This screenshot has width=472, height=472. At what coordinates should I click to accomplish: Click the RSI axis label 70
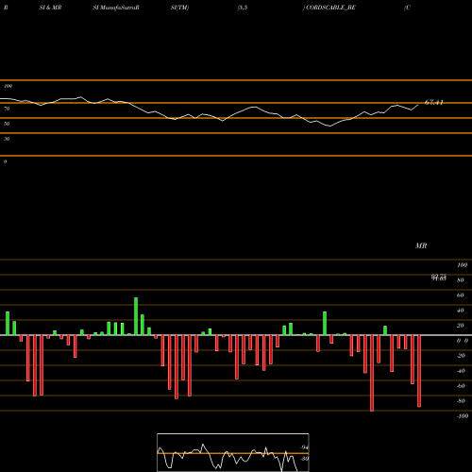click(x=7, y=109)
